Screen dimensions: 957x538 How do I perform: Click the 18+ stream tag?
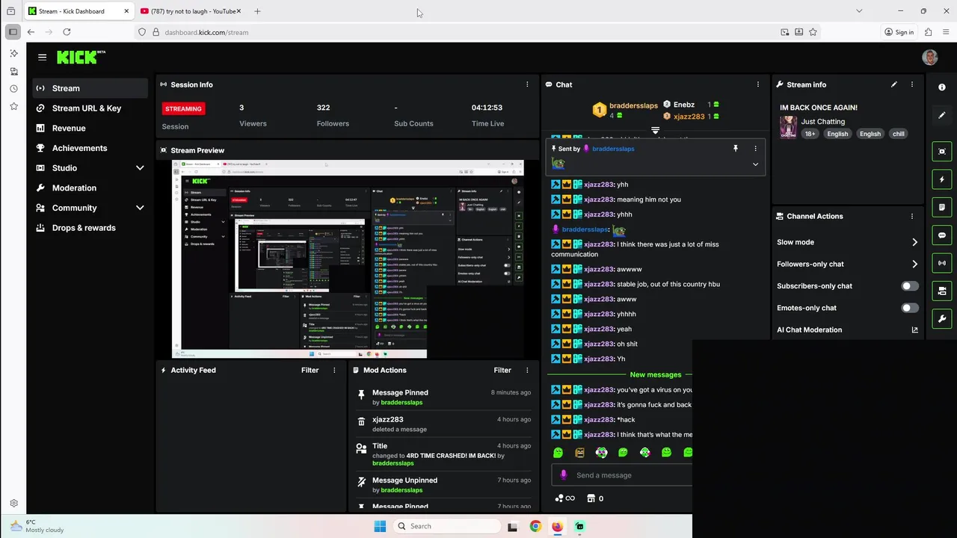coord(810,134)
